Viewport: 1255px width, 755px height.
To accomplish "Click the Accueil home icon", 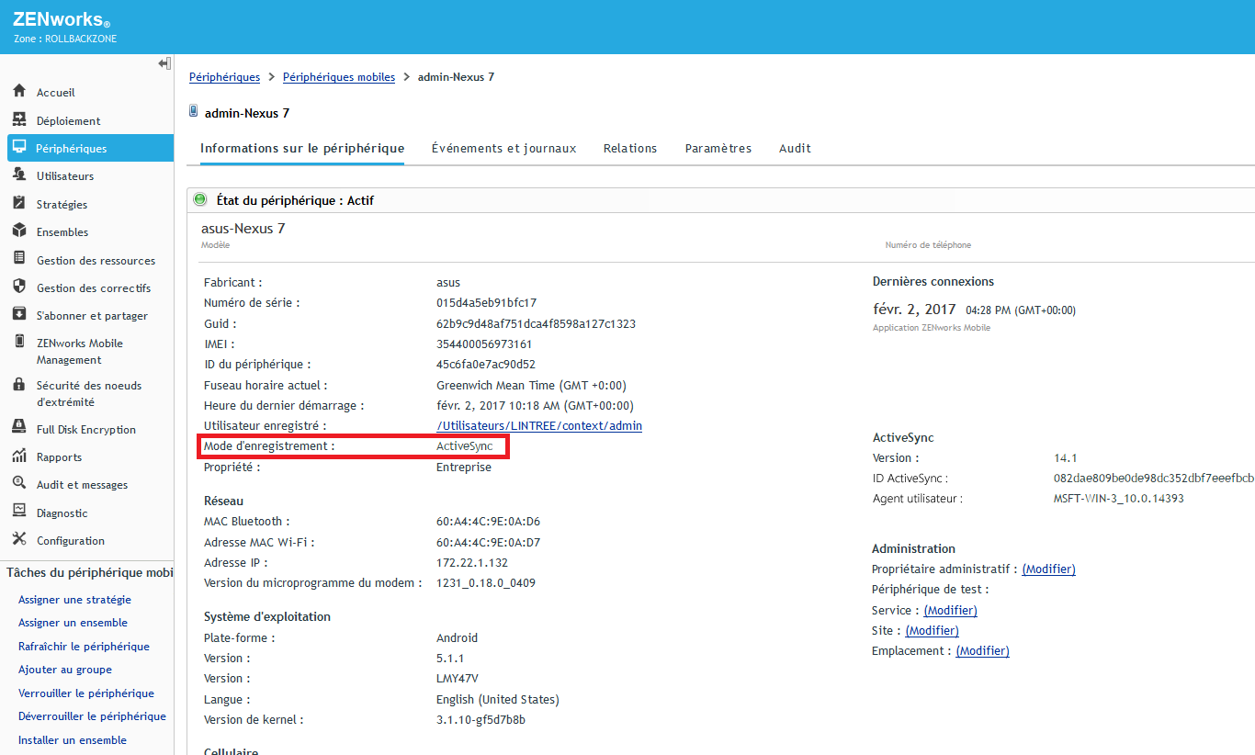I will (x=19, y=92).
